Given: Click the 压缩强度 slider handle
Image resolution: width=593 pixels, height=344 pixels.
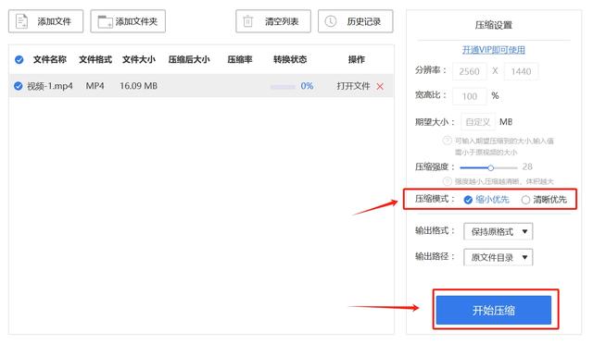Looking at the screenshot, I should point(490,167).
